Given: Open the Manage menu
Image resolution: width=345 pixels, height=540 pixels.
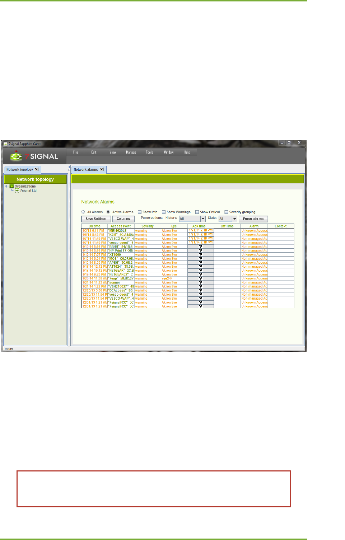Looking at the screenshot, I should [x=131, y=152].
